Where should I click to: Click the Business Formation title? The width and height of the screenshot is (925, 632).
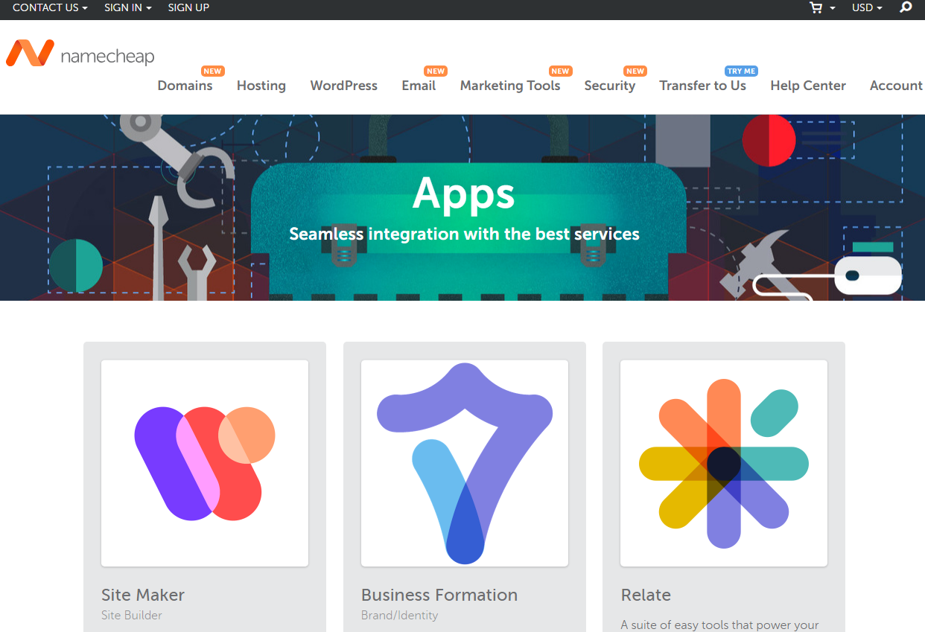coord(439,595)
